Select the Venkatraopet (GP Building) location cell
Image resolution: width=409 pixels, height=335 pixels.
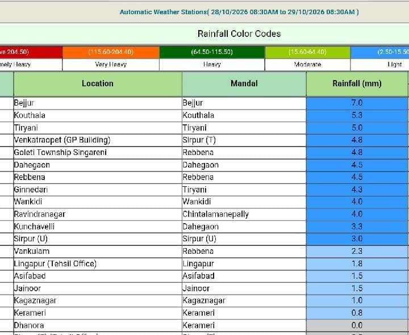point(98,140)
